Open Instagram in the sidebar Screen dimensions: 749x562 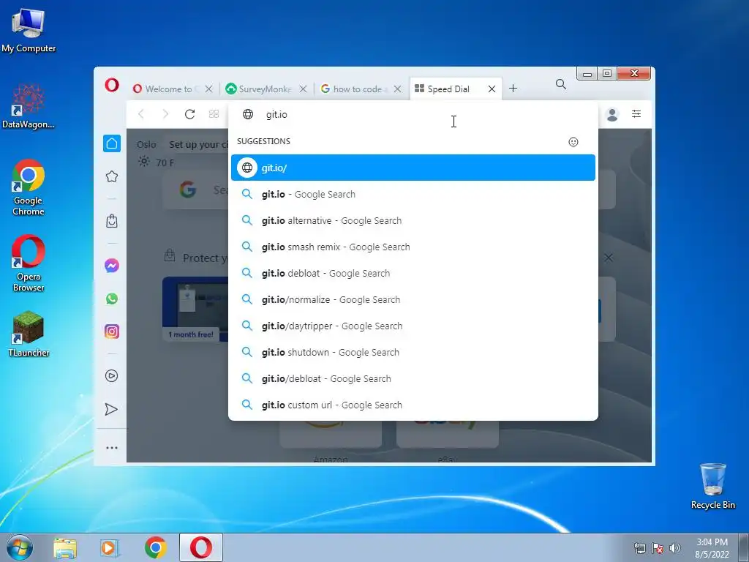(112, 331)
